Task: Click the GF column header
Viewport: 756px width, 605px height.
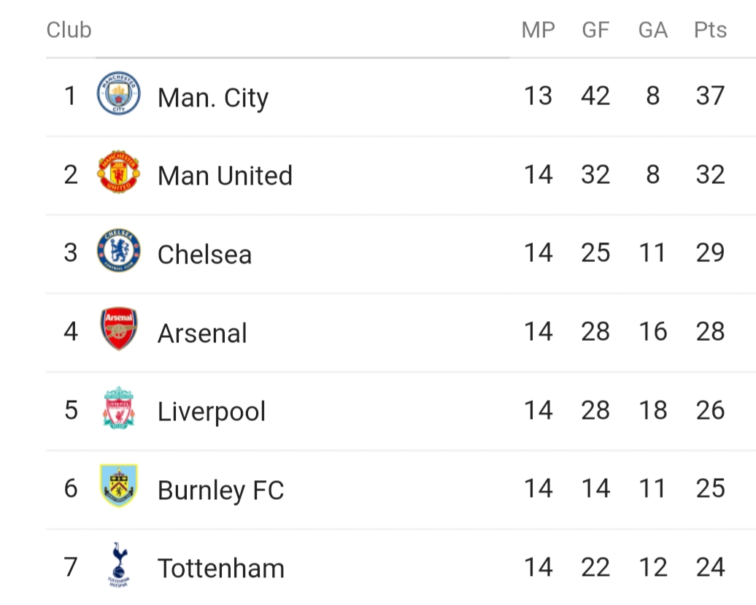Action: [x=595, y=30]
